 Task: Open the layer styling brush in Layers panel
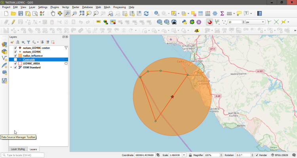coord(12,42)
